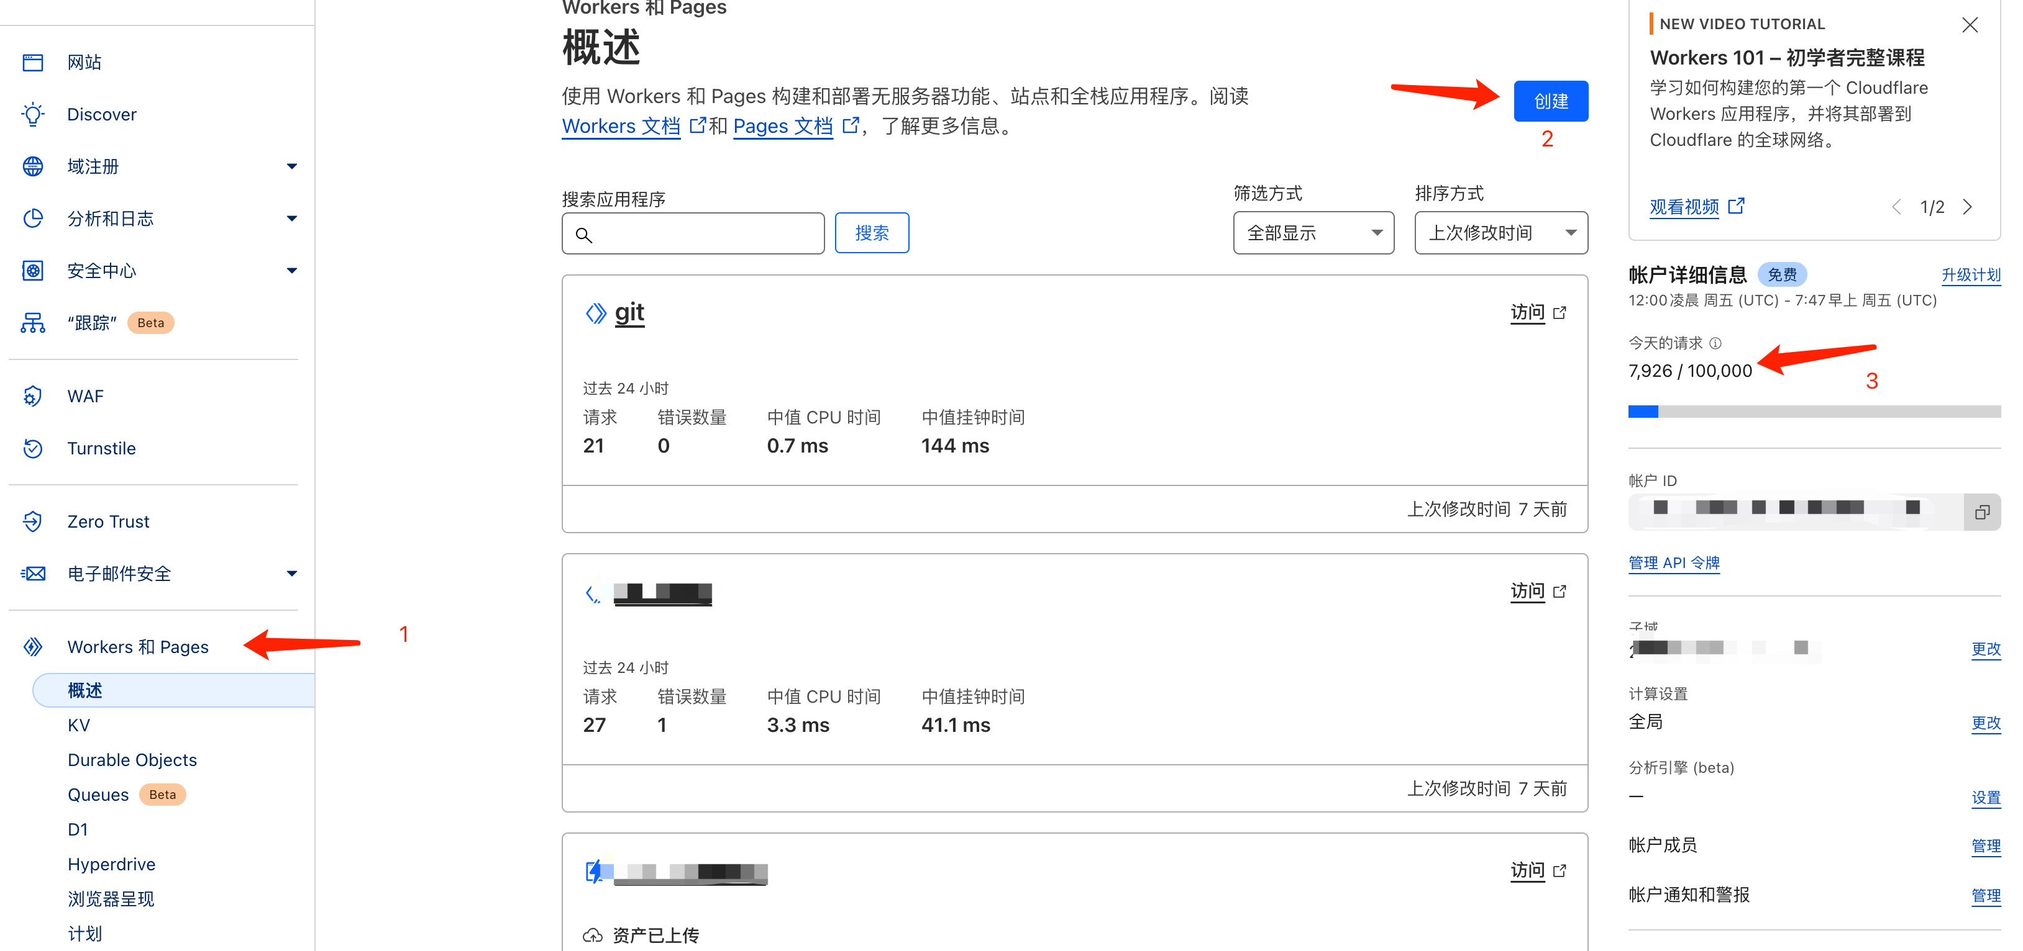Open 浏览器呈现 in the sidebar

pyautogui.click(x=111, y=898)
